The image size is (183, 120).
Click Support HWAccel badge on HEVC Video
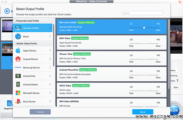[81, 86]
